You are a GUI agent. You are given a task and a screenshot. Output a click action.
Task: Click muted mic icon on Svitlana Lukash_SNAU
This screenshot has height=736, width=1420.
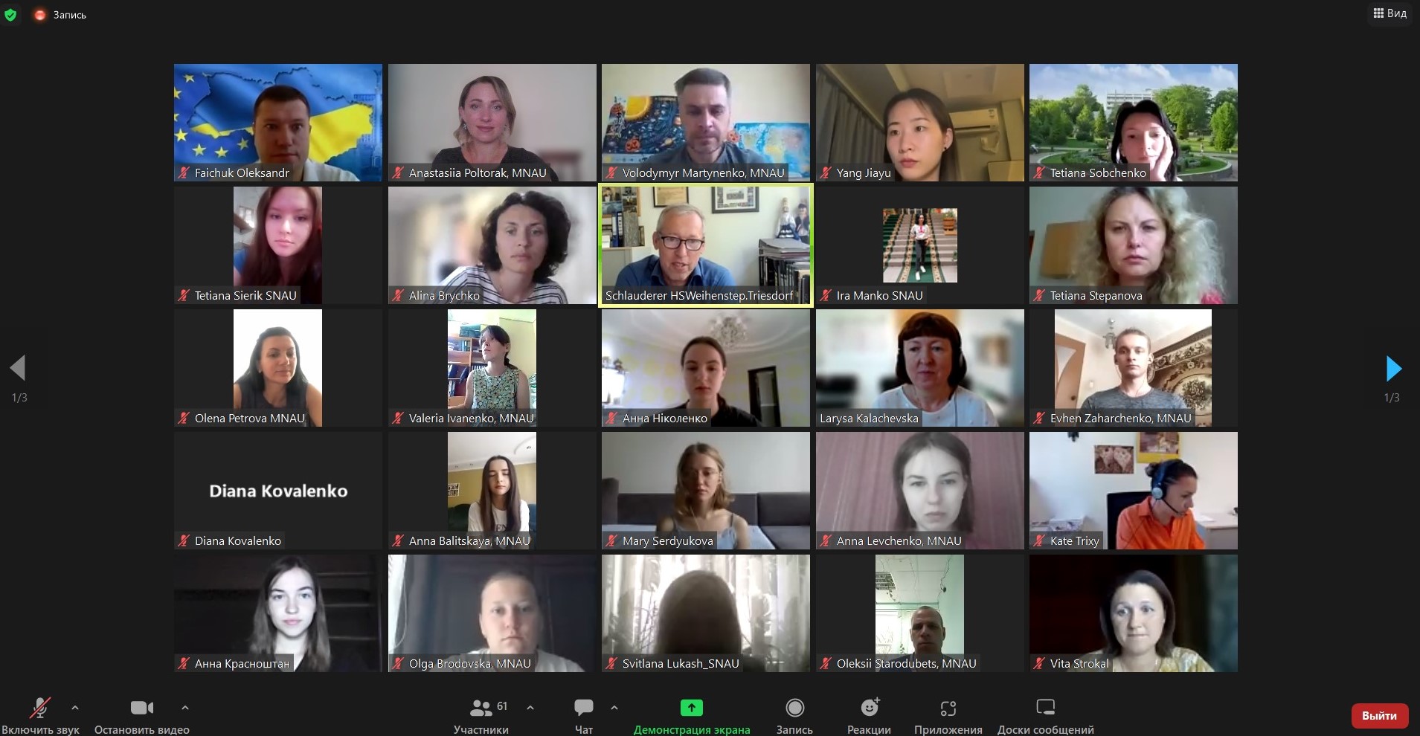[x=611, y=663]
